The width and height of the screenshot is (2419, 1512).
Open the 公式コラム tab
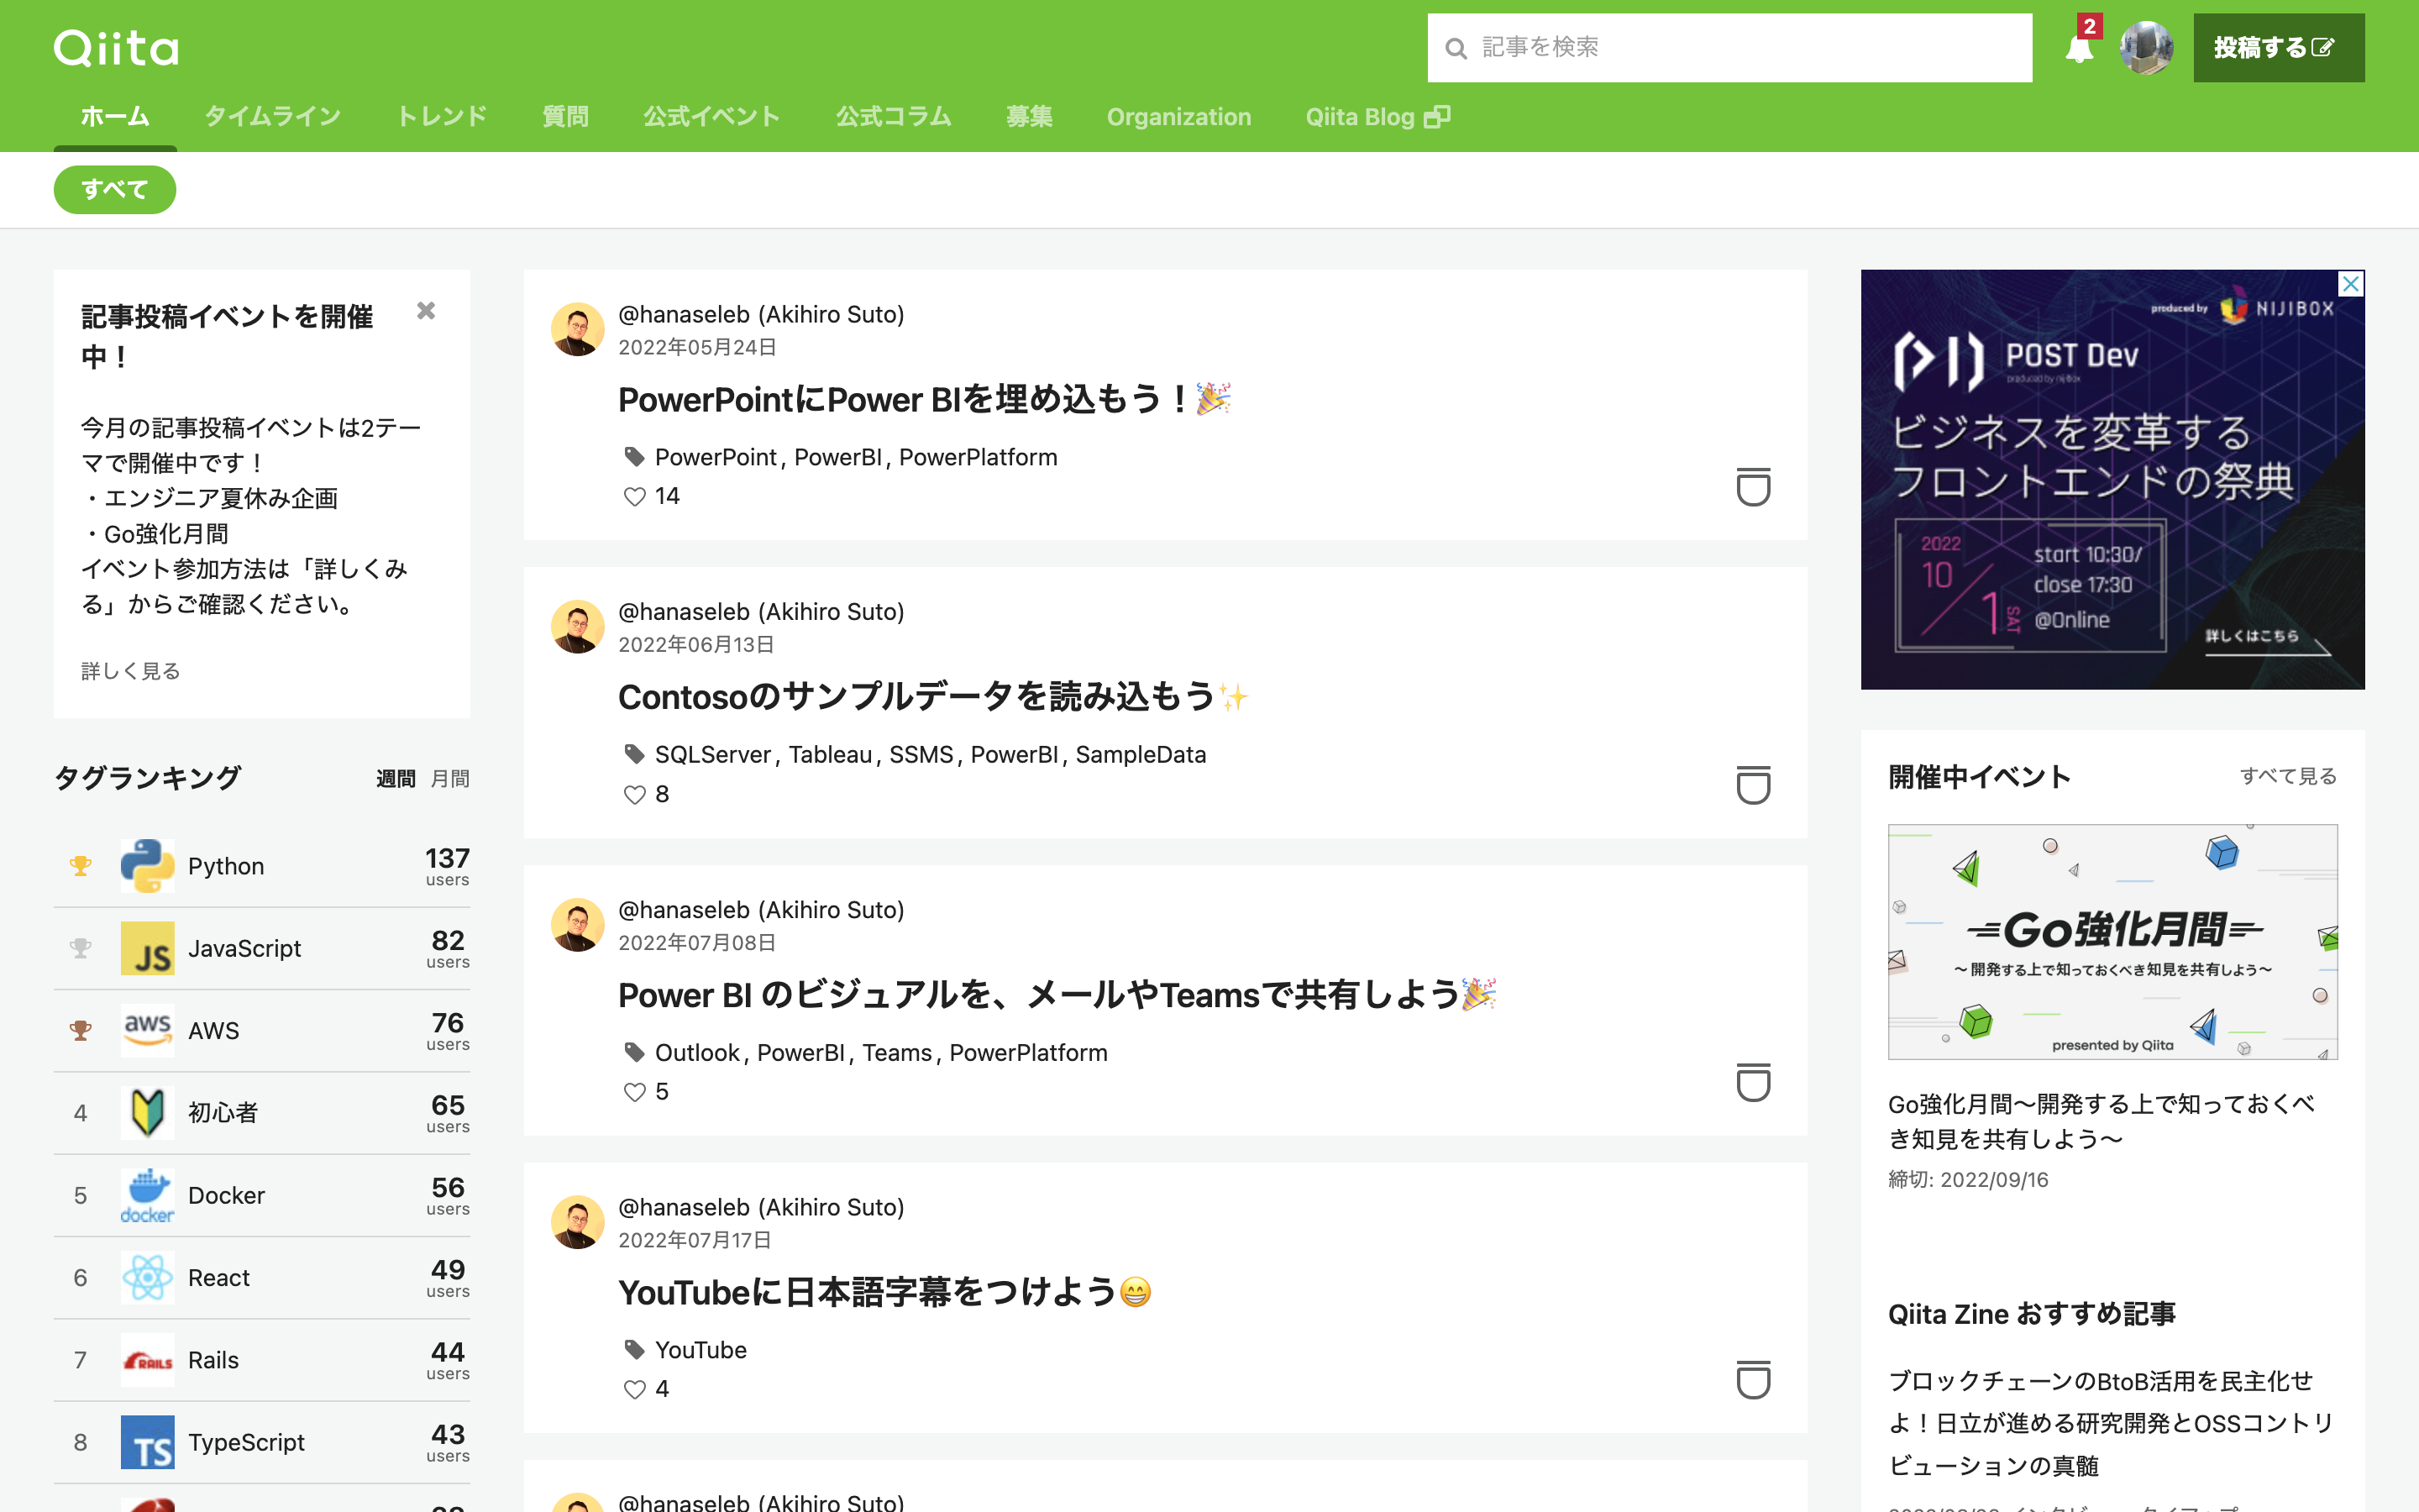tap(894, 117)
